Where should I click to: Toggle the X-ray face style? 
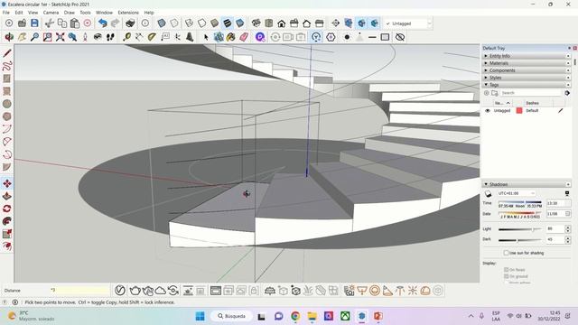(x=162, y=23)
